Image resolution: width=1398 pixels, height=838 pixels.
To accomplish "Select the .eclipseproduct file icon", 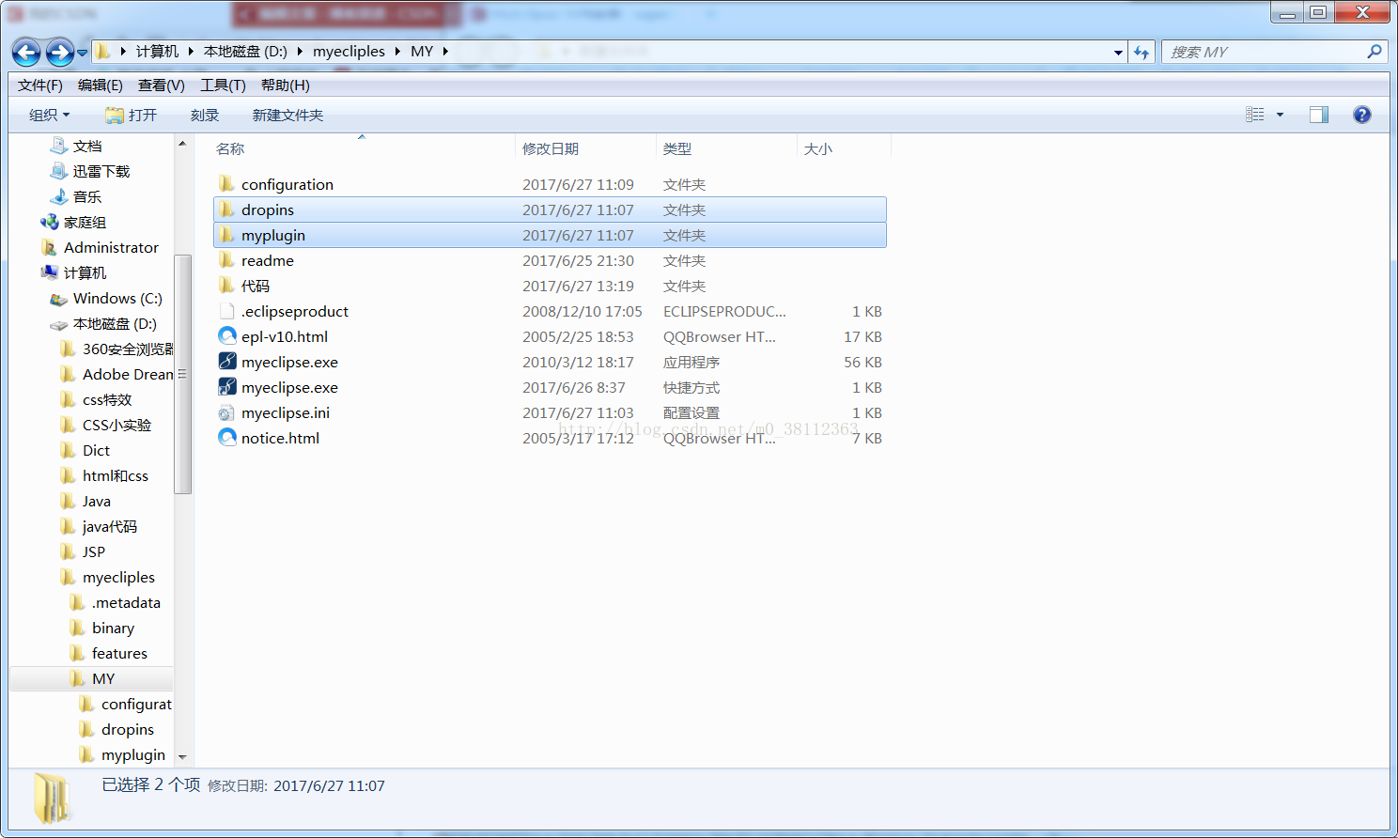I will [226, 311].
